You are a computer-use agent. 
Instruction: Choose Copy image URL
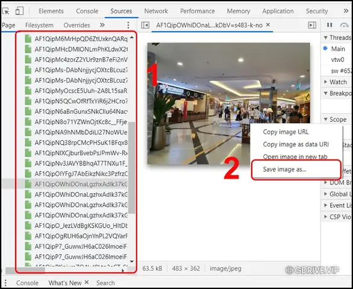pos(286,132)
